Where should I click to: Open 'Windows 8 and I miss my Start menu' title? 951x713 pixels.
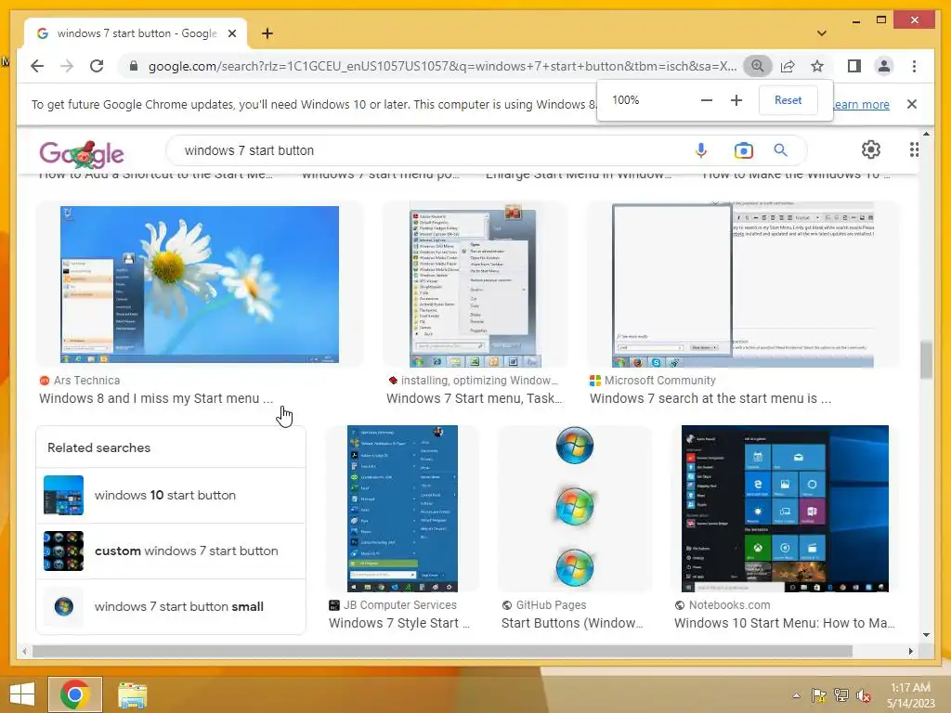(x=156, y=398)
